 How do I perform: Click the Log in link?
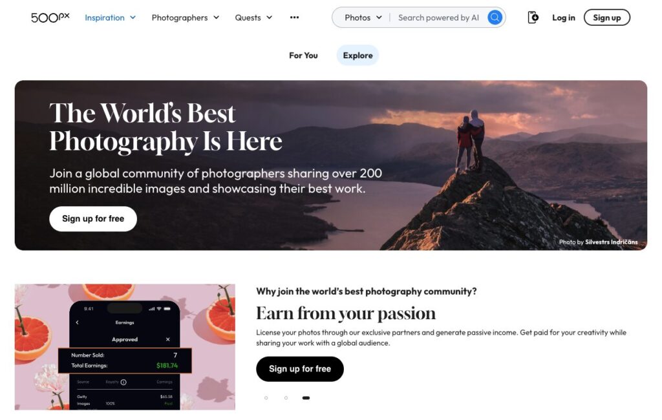point(563,17)
